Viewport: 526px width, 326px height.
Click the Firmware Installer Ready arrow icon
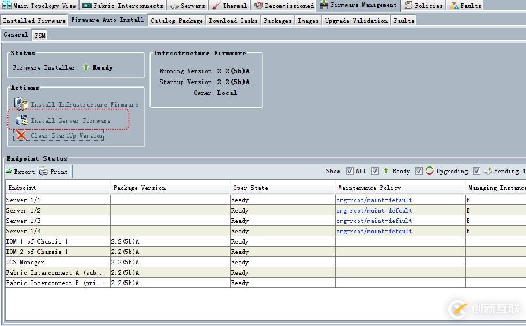86,67
